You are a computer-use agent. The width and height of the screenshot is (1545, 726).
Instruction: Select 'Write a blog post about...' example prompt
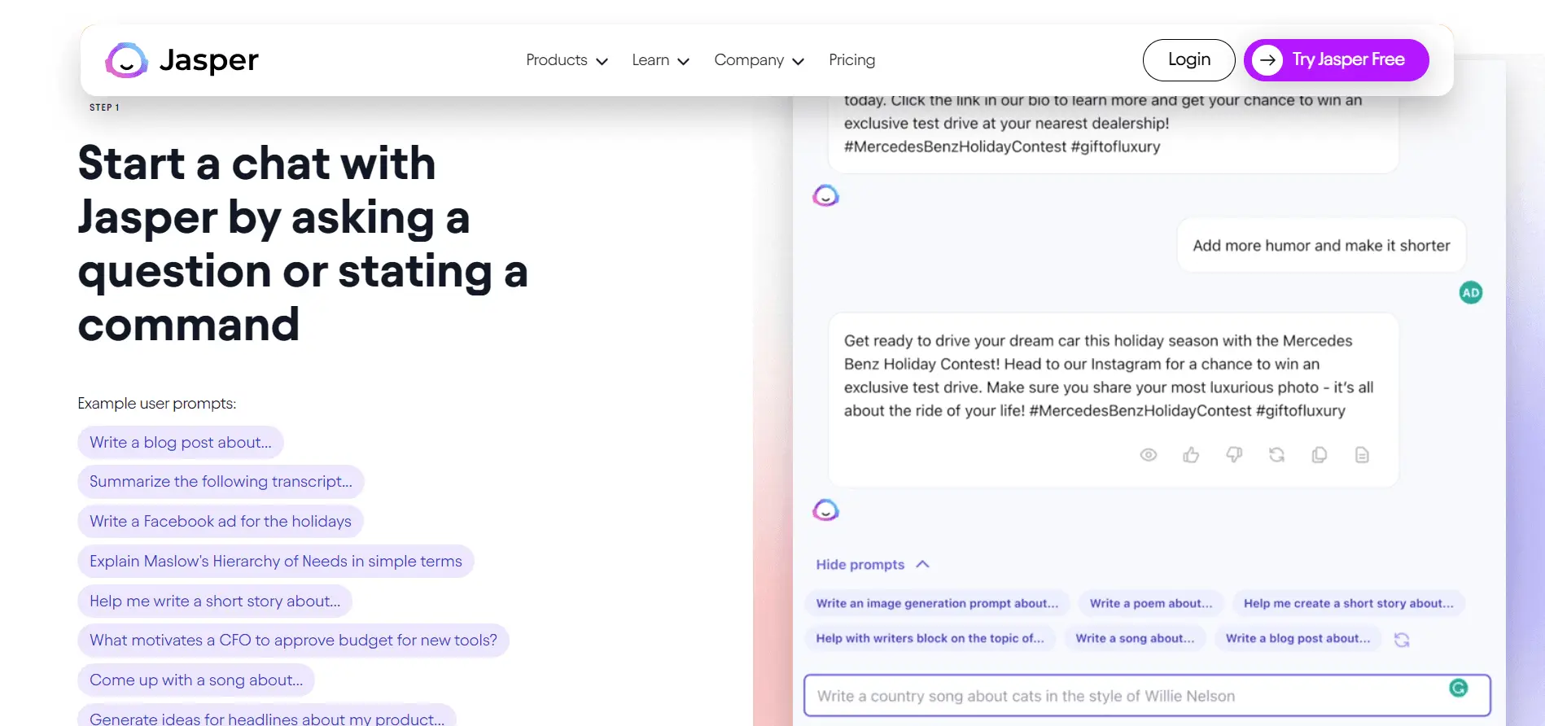tap(181, 442)
